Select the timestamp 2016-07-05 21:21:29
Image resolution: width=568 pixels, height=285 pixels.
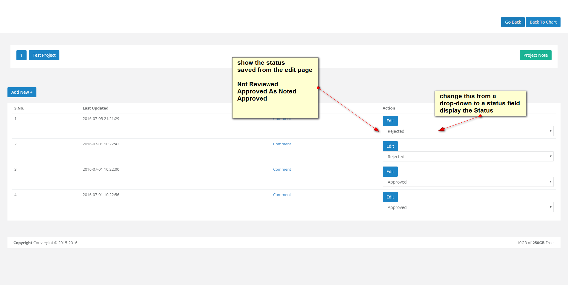click(x=101, y=118)
